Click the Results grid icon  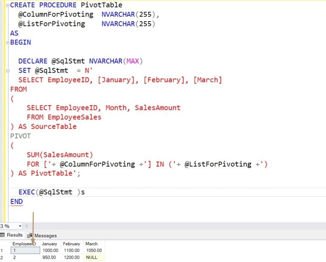pos(2,235)
